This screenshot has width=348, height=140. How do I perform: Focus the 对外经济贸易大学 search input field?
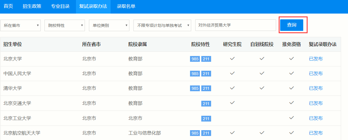(x=236, y=25)
